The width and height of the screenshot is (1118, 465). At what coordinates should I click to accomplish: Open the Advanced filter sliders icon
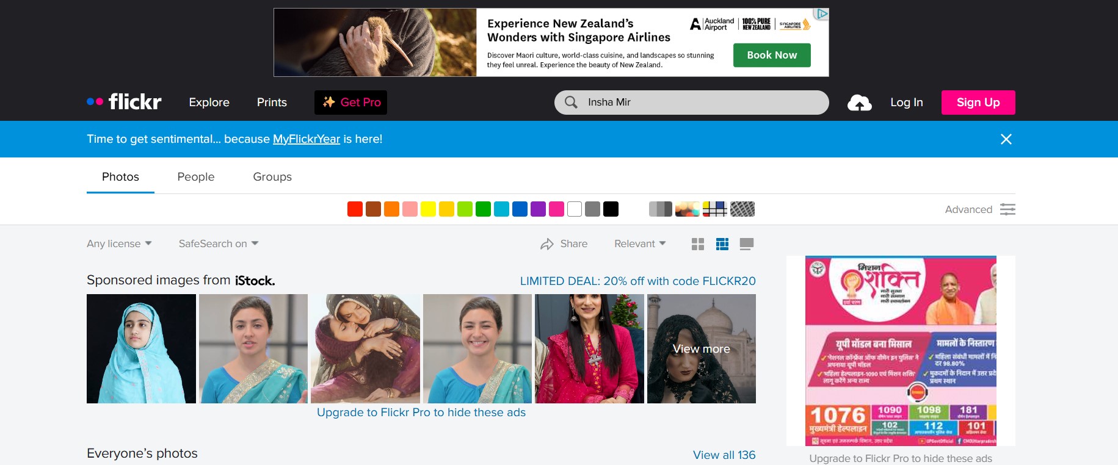pyautogui.click(x=1008, y=209)
